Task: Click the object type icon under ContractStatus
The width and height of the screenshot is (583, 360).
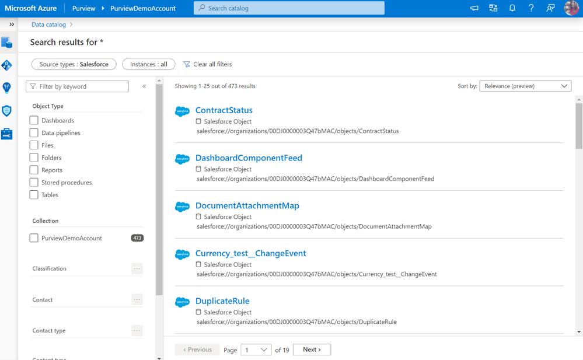Action: (x=198, y=121)
